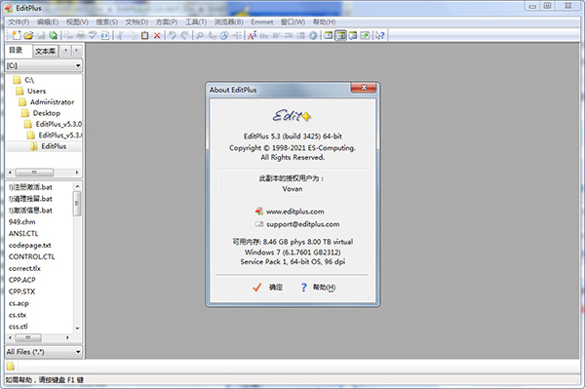Click the Redo arrow icon

click(x=184, y=35)
